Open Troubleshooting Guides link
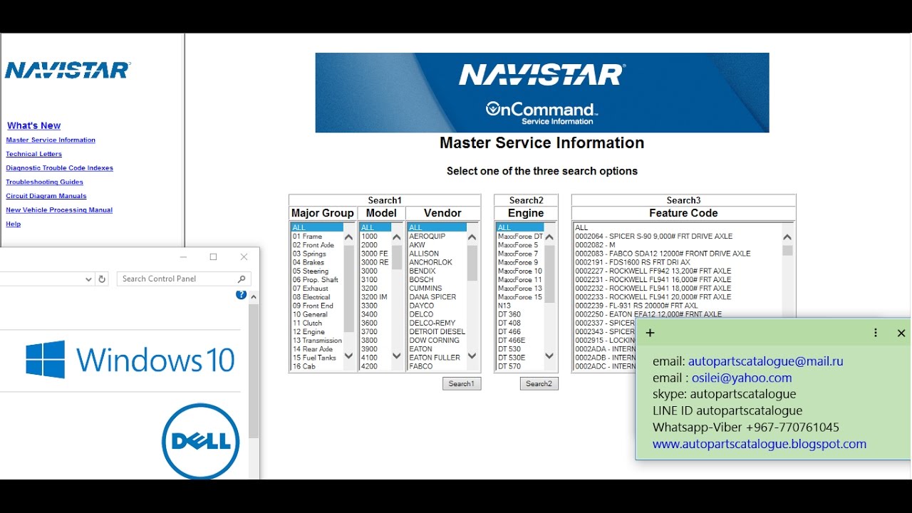The width and height of the screenshot is (912, 513). 45,182
